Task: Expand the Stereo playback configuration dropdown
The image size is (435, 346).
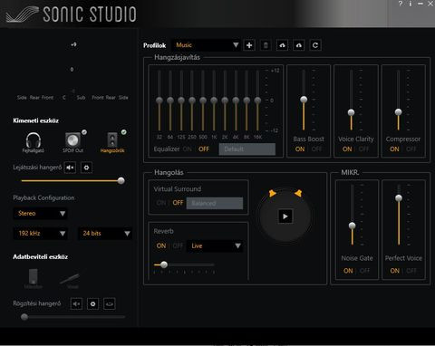Action: coord(41,214)
